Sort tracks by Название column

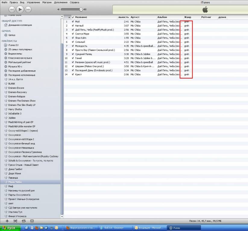pyautogui.click(x=81, y=17)
